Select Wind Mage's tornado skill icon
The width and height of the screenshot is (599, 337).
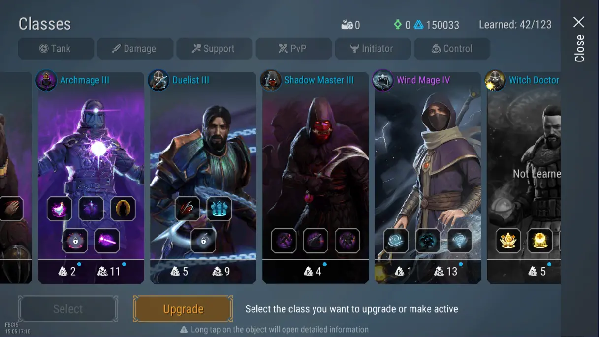459,241
